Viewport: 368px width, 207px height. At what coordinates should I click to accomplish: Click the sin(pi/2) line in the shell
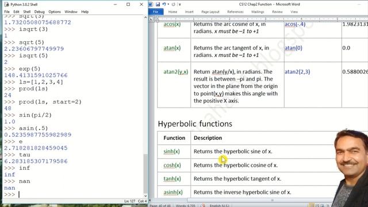click(28, 115)
